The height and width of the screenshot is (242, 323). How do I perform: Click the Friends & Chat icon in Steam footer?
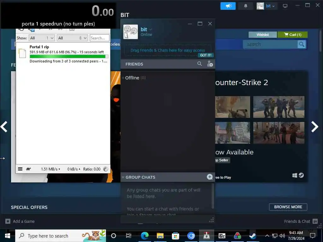(x=315, y=221)
